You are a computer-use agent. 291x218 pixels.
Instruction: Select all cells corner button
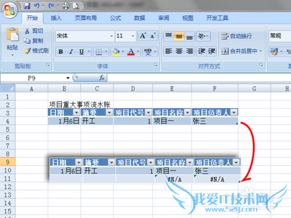coord(8,88)
